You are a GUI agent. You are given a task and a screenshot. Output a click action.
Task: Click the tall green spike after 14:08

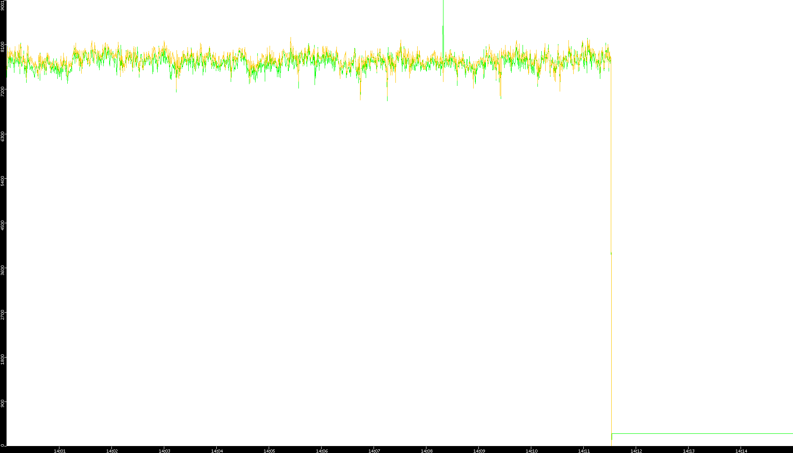[x=443, y=17]
